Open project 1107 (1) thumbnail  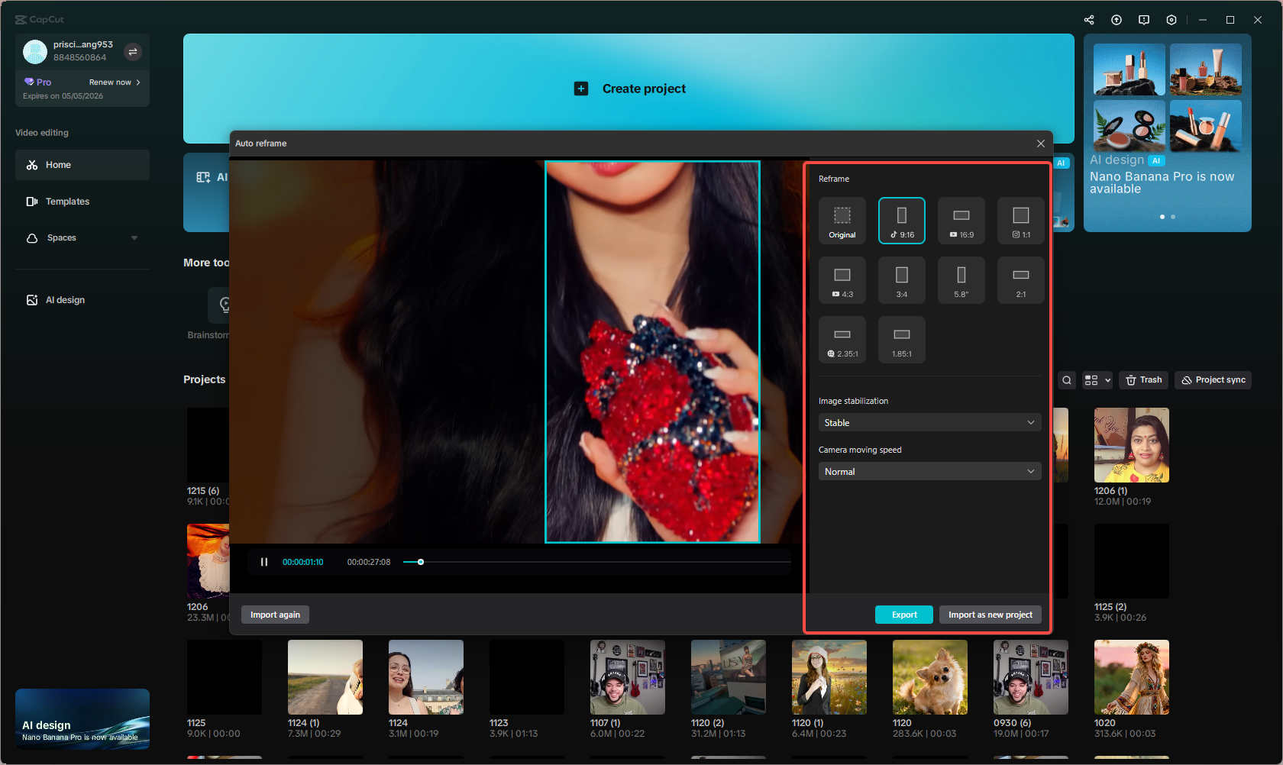pyautogui.click(x=628, y=677)
